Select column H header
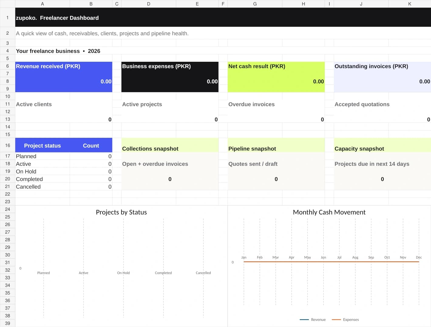The image size is (431, 327). 304,4
